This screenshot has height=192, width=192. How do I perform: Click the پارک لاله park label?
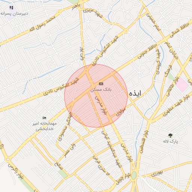171,141
